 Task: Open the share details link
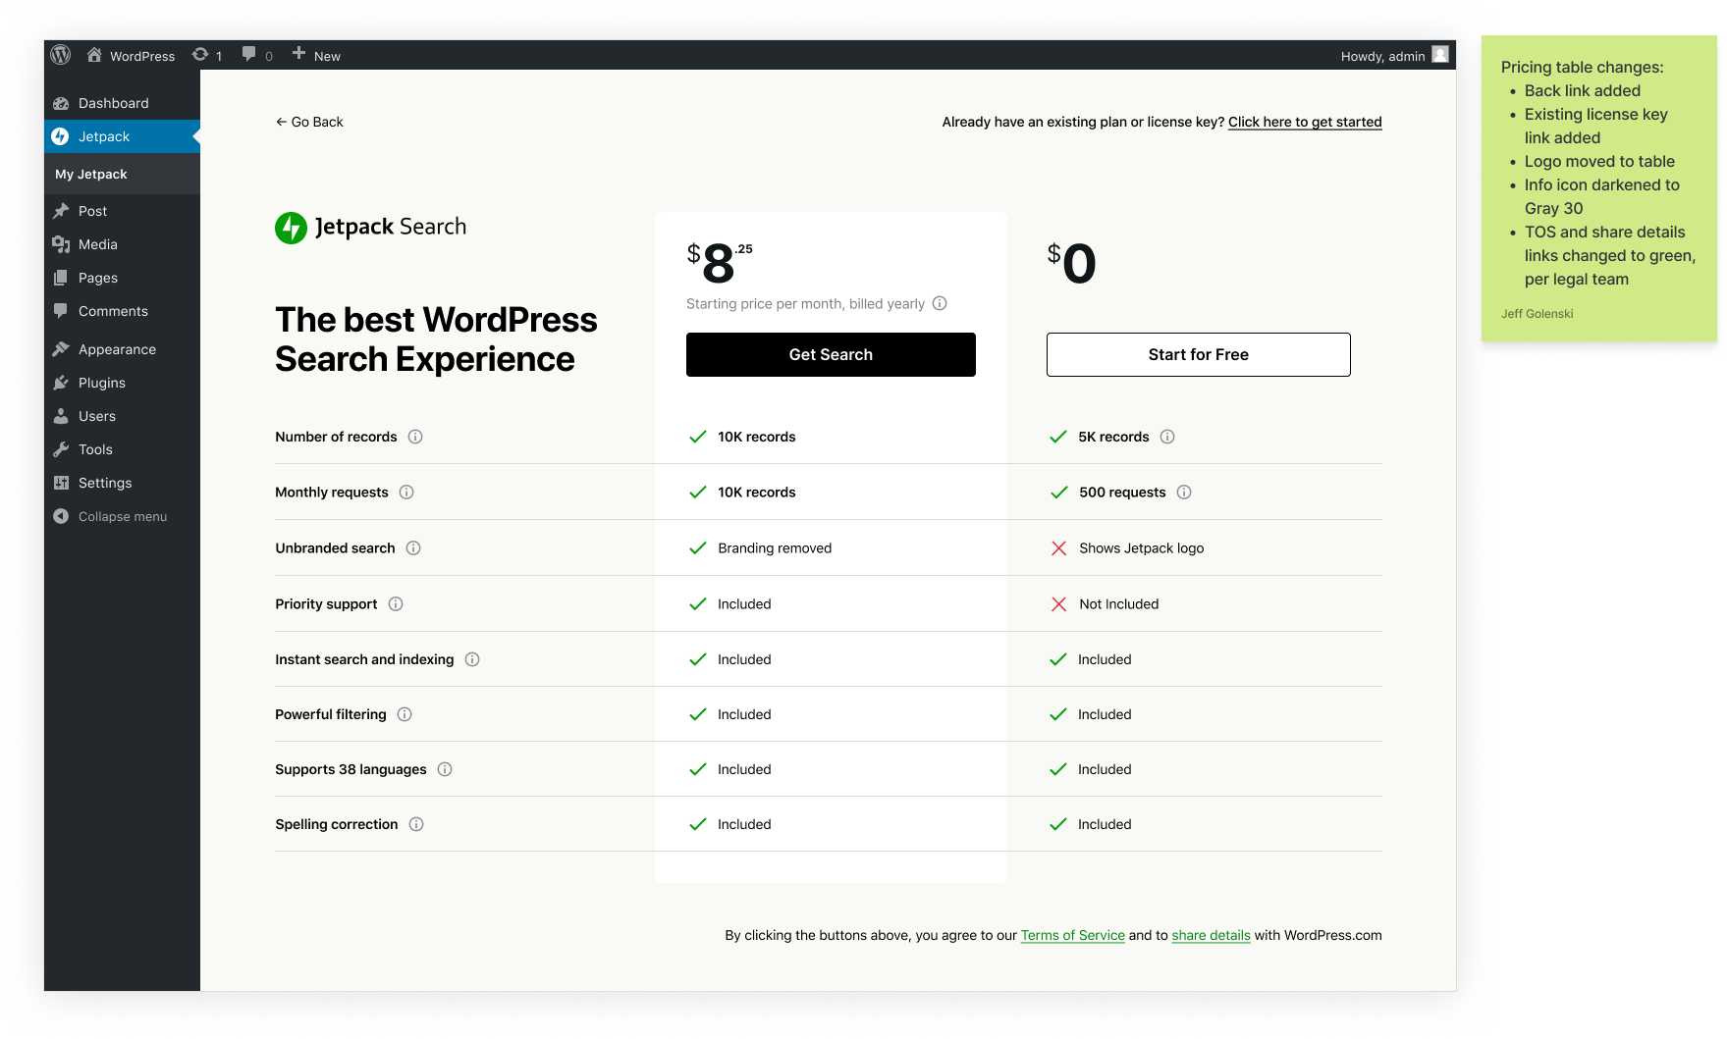(x=1211, y=935)
